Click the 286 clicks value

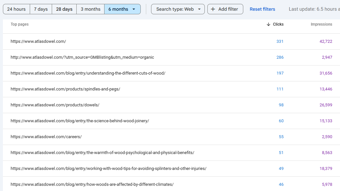280,57
